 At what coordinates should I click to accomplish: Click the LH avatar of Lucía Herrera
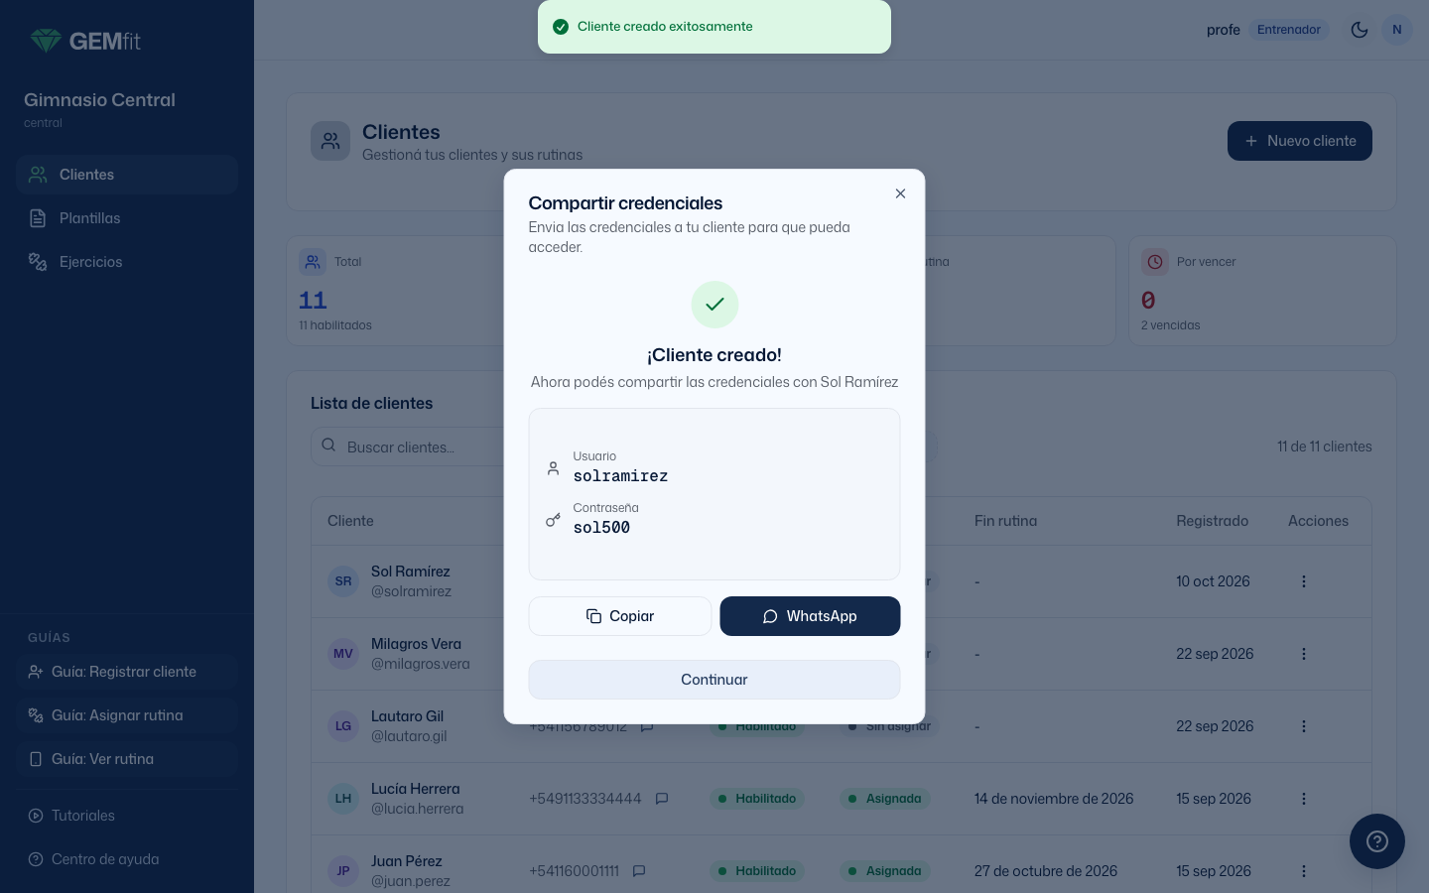343,799
